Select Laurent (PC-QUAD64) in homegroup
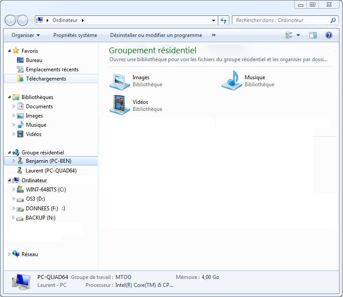The height and width of the screenshot is (297, 343). [48, 171]
